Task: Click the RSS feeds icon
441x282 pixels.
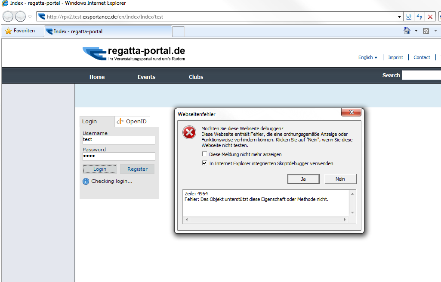Action: coord(426,31)
